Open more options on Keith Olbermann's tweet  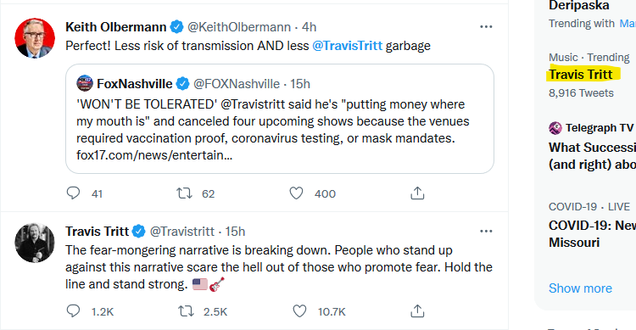(x=486, y=27)
